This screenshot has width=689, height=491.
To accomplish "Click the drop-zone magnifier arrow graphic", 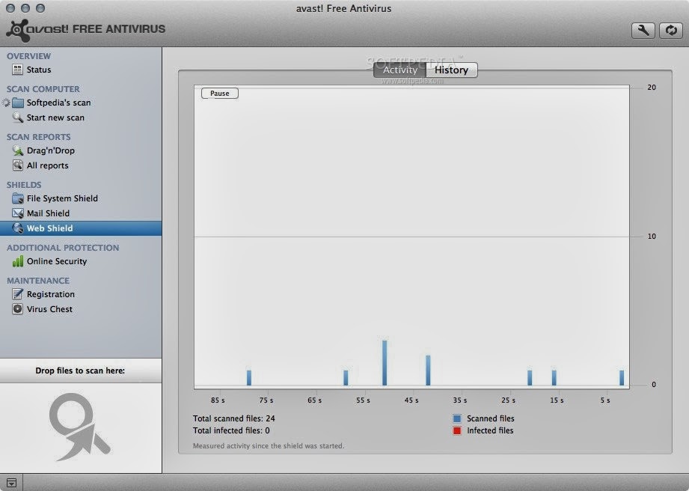I will (x=79, y=427).
